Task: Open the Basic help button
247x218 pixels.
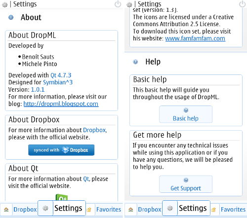Action: coord(186,114)
